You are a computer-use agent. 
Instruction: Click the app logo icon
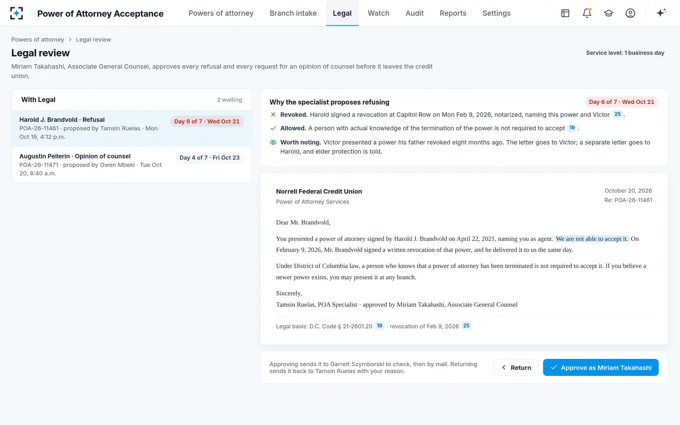pos(17,13)
